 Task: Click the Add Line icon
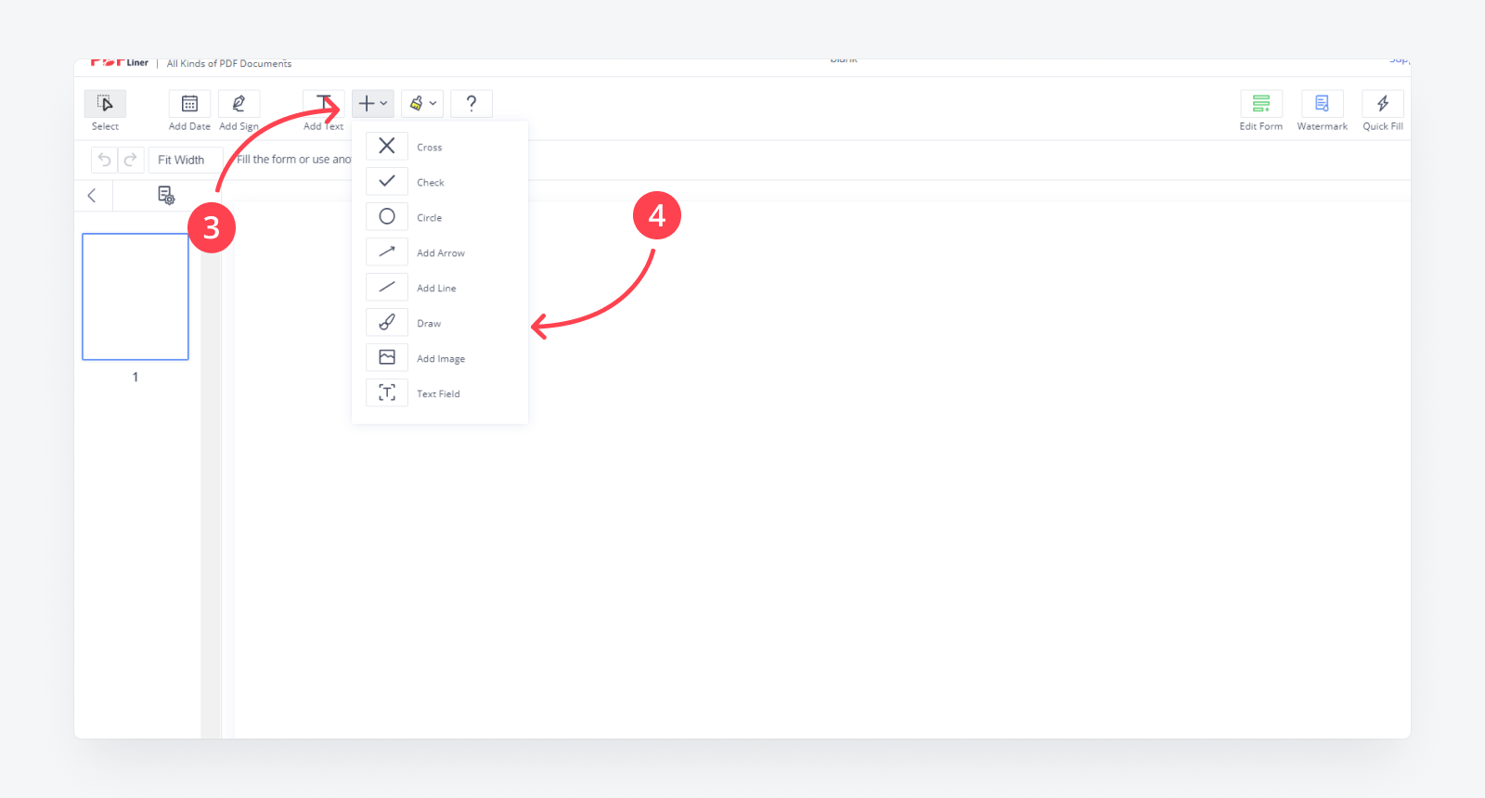click(x=387, y=287)
